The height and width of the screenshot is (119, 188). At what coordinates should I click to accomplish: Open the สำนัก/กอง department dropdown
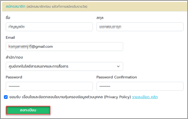pyautogui.click(x=64, y=66)
